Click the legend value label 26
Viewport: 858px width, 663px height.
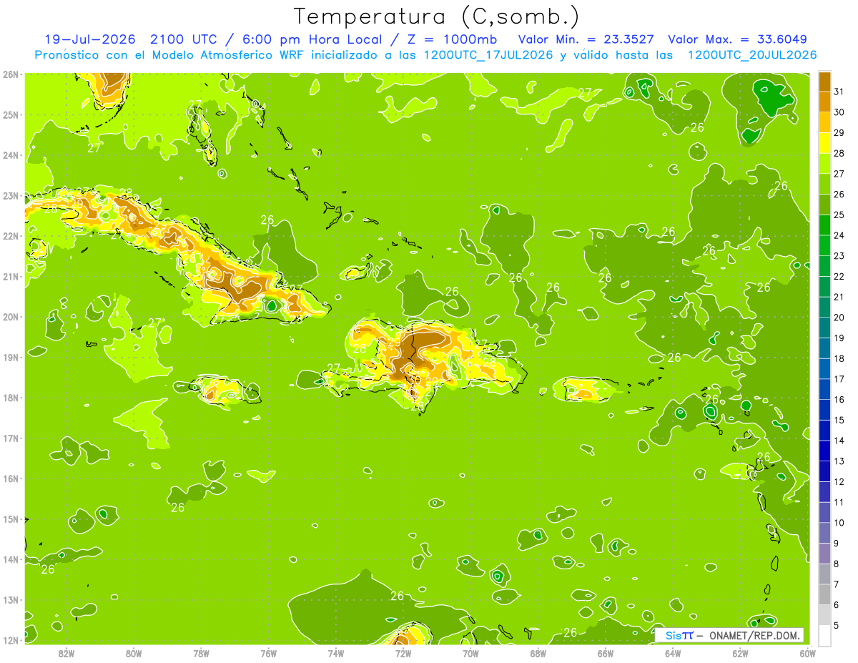[x=839, y=195]
